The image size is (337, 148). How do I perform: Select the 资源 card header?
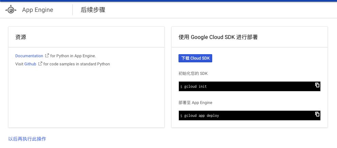(86, 37)
